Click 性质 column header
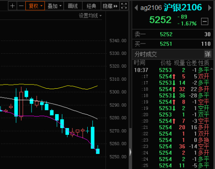 click(204, 63)
